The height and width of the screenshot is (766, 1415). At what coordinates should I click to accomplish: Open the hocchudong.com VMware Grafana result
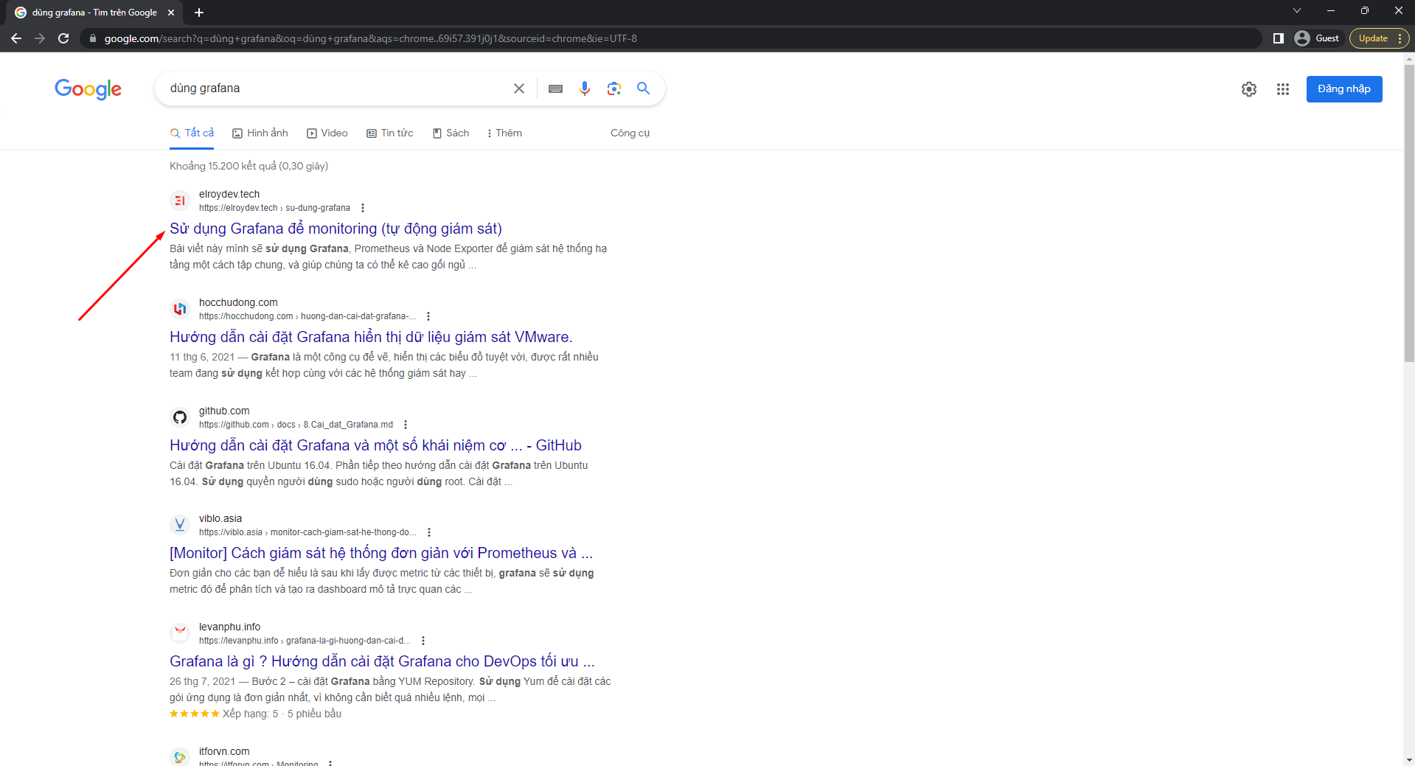click(371, 337)
